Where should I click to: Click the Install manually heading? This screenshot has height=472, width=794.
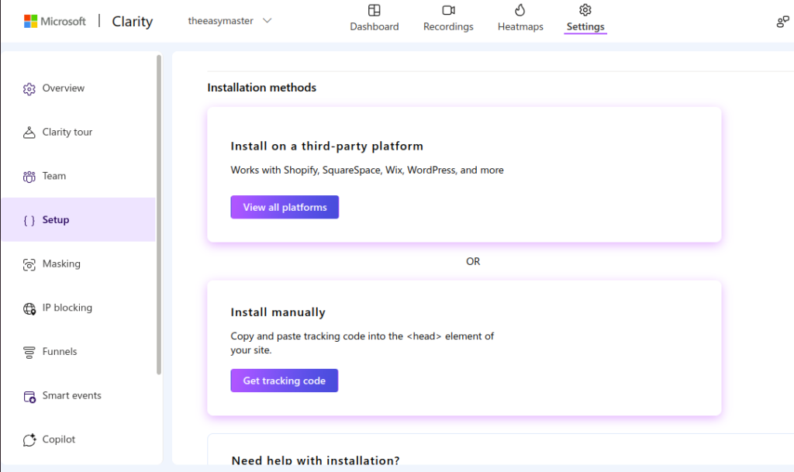click(x=278, y=312)
